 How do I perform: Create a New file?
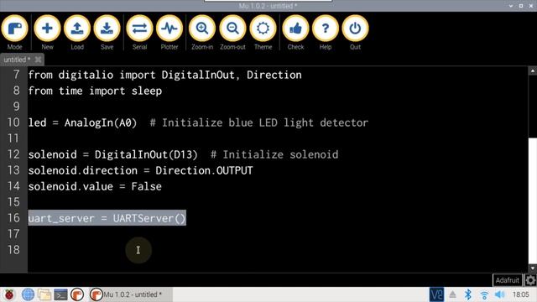point(47,33)
